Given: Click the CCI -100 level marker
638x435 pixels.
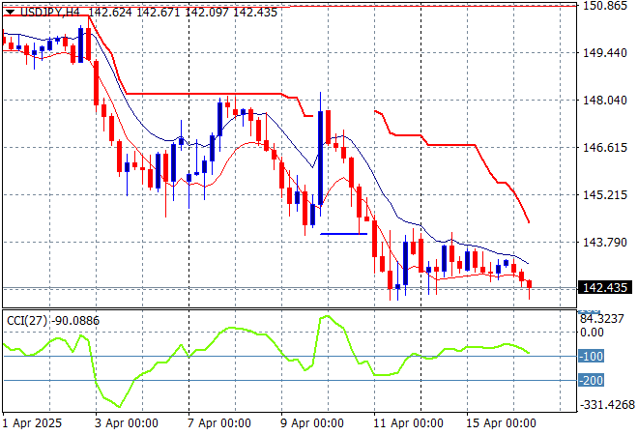Looking at the screenshot, I should coord(591,357).
